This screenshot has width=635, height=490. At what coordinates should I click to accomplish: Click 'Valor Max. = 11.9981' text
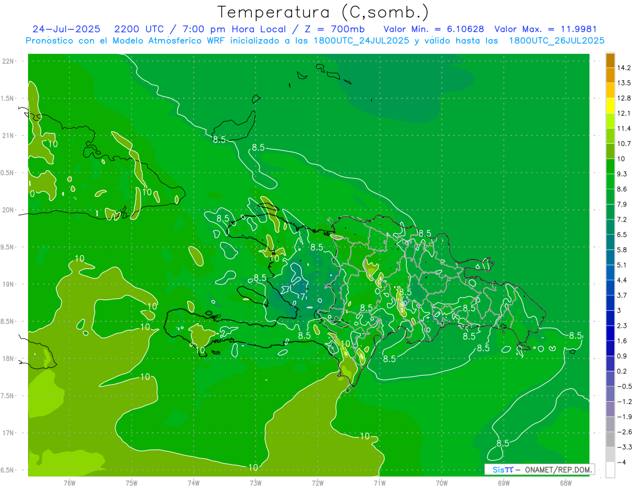[546, 29]
